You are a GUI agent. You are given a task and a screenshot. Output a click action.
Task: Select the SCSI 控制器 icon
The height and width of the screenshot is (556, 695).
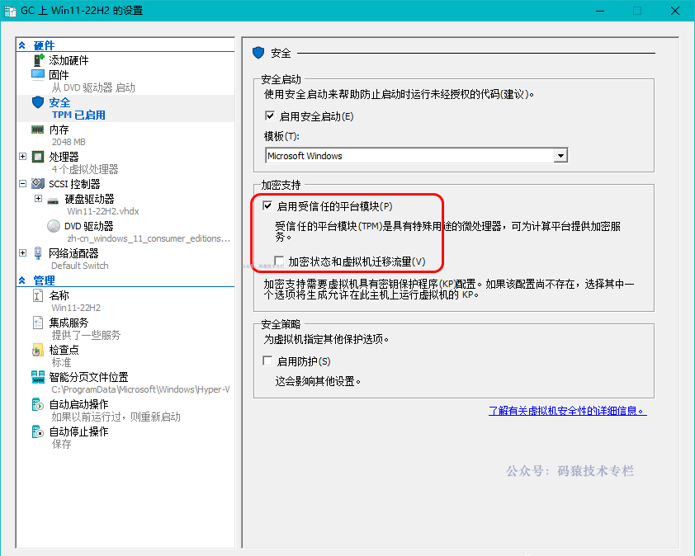click(x=38, y=183)
